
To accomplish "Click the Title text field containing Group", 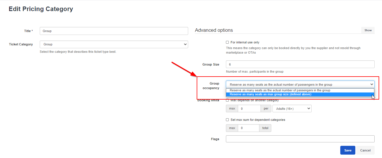I will [x=114, y=31].
